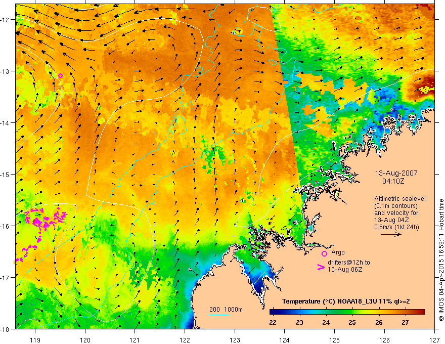The width and height of the screenshot is (445, 344).
Task: Click the colorbar tick label 24
Action: point(326,322)
